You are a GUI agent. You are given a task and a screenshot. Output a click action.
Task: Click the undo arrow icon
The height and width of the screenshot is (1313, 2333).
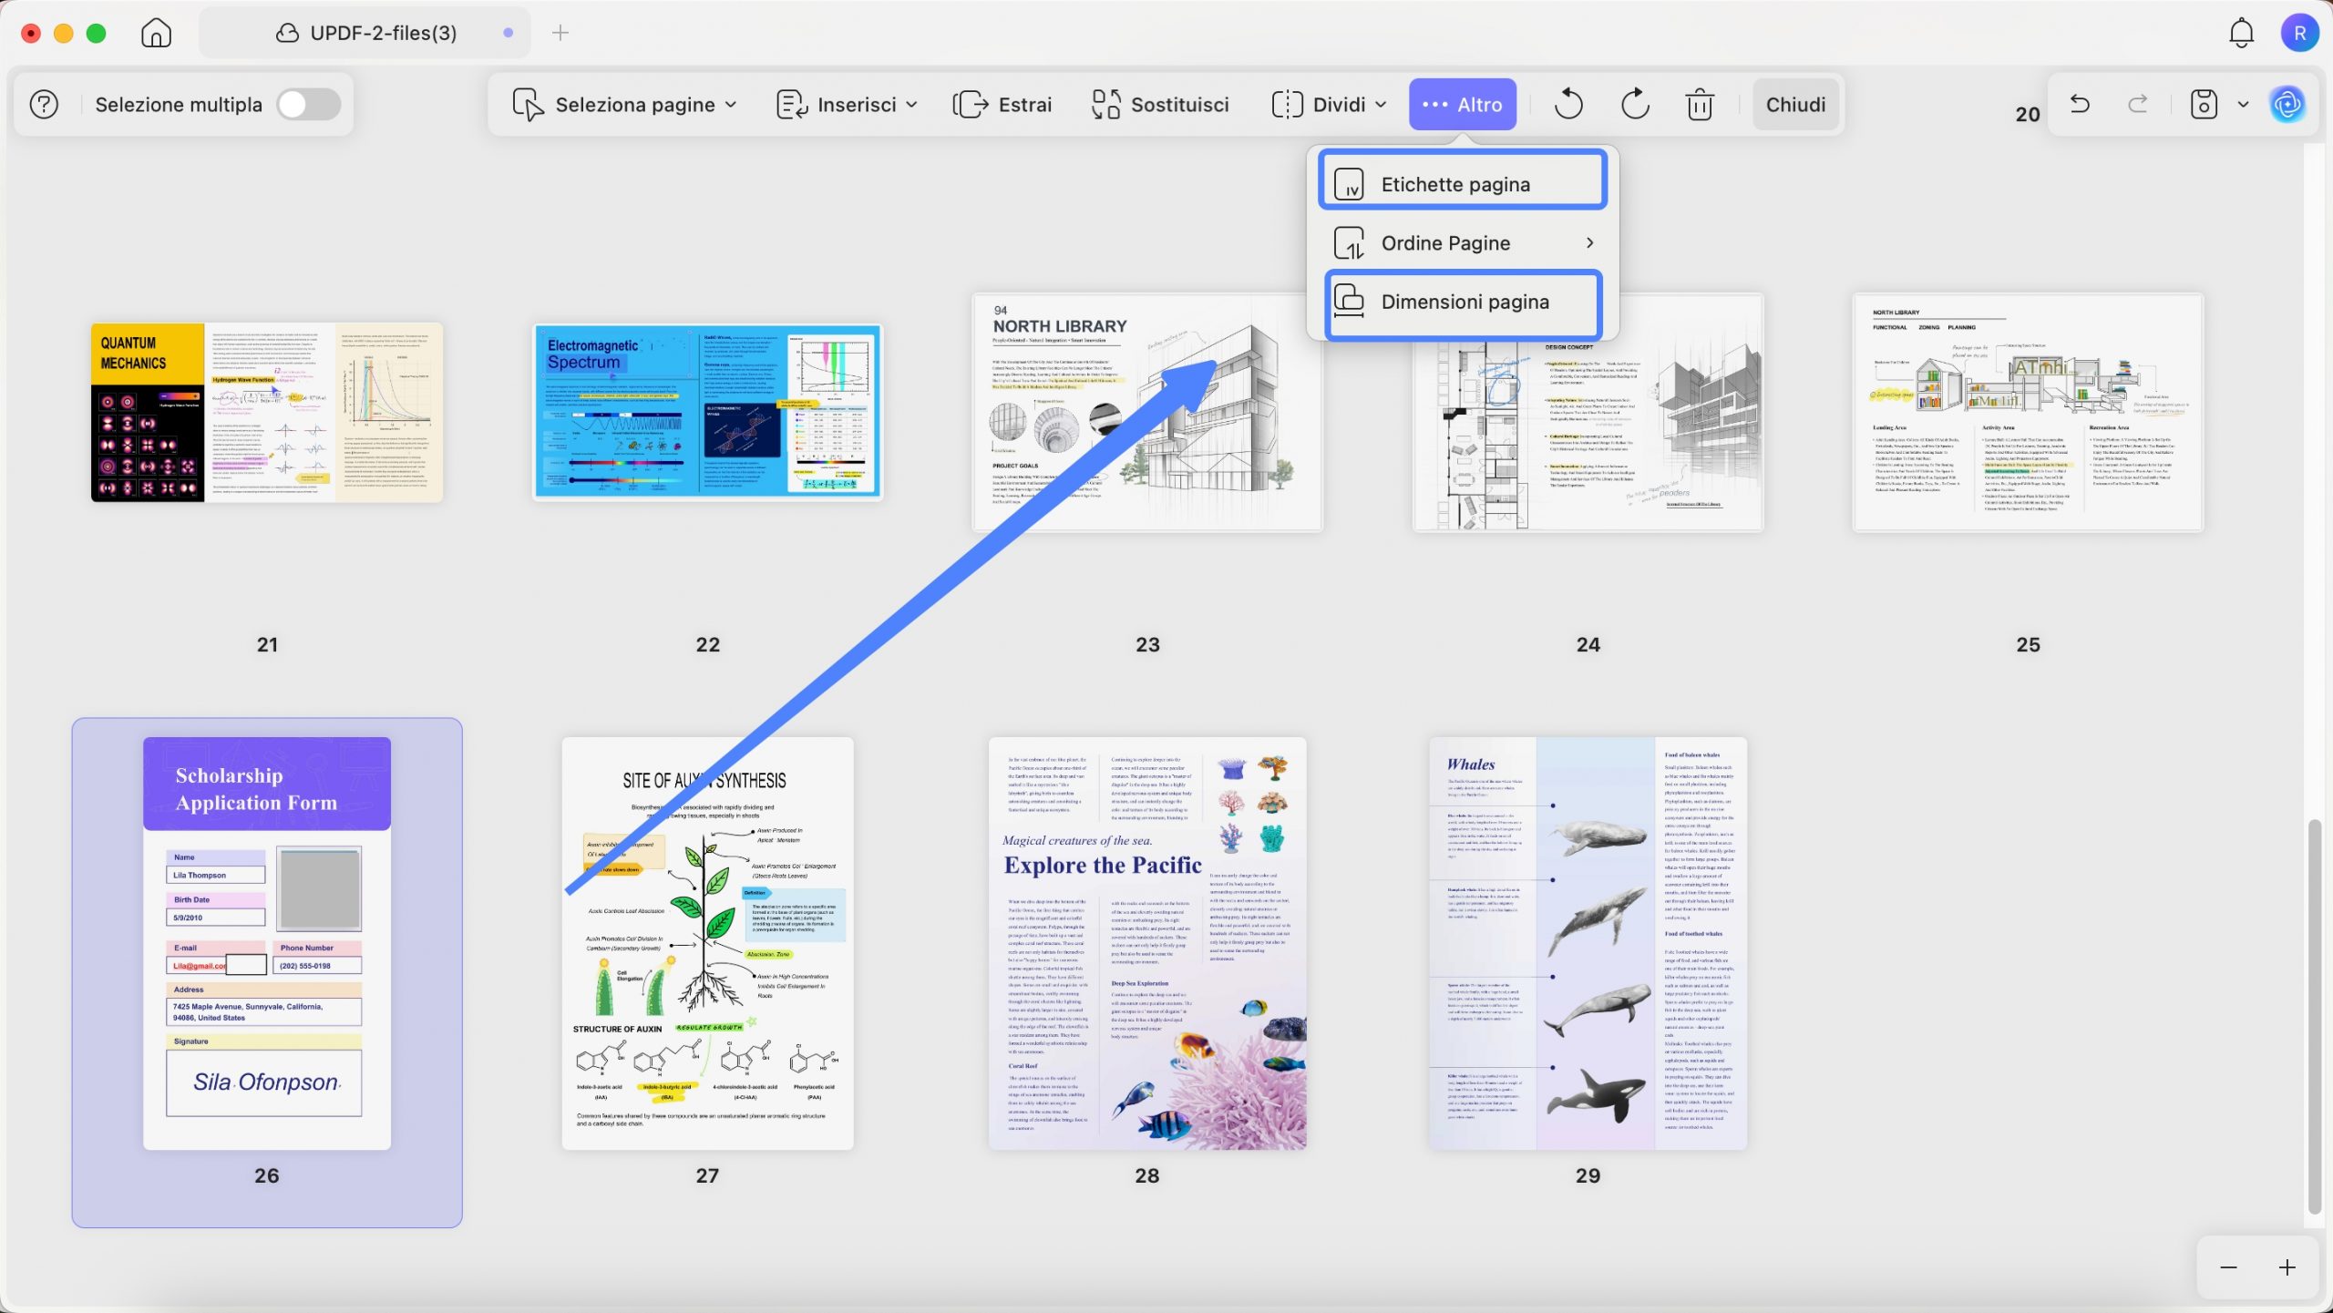click(2081, 104)
